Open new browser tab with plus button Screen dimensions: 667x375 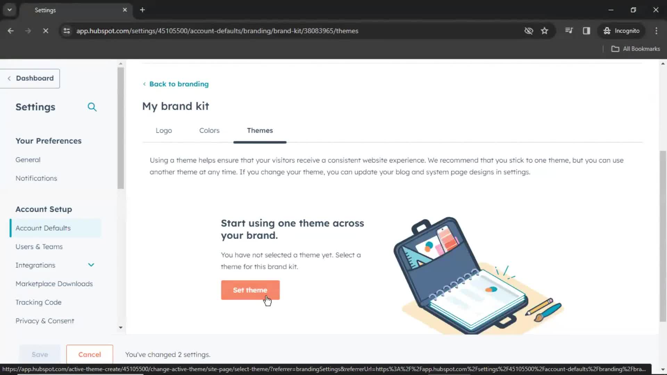click(142, 10)
